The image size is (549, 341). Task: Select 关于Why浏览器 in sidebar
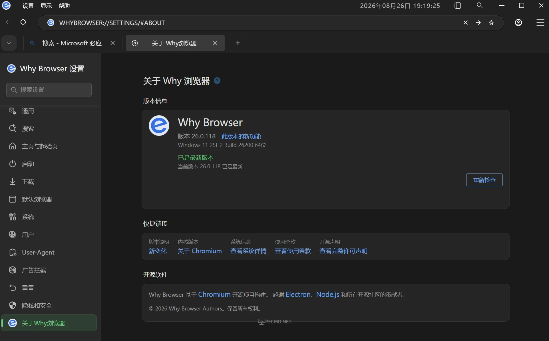[49, 323]
